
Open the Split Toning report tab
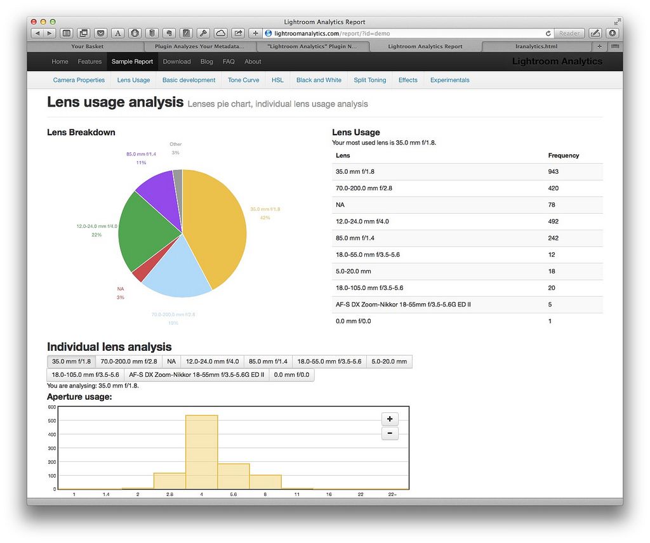(369, 80)
